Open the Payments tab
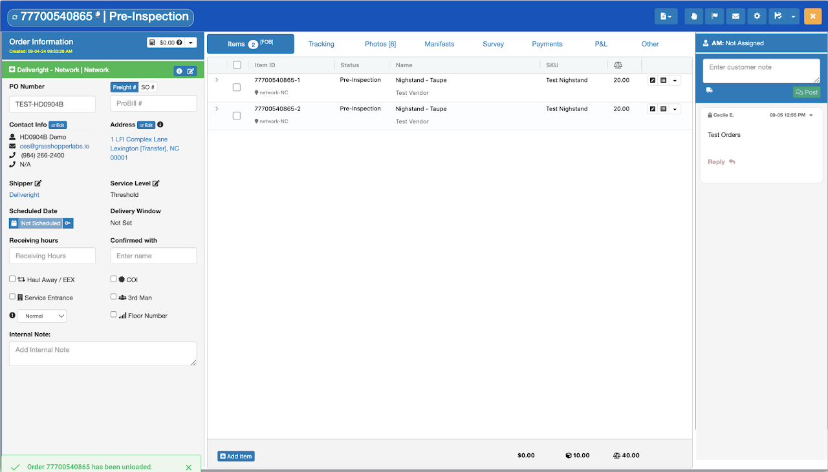 (547, 44)
